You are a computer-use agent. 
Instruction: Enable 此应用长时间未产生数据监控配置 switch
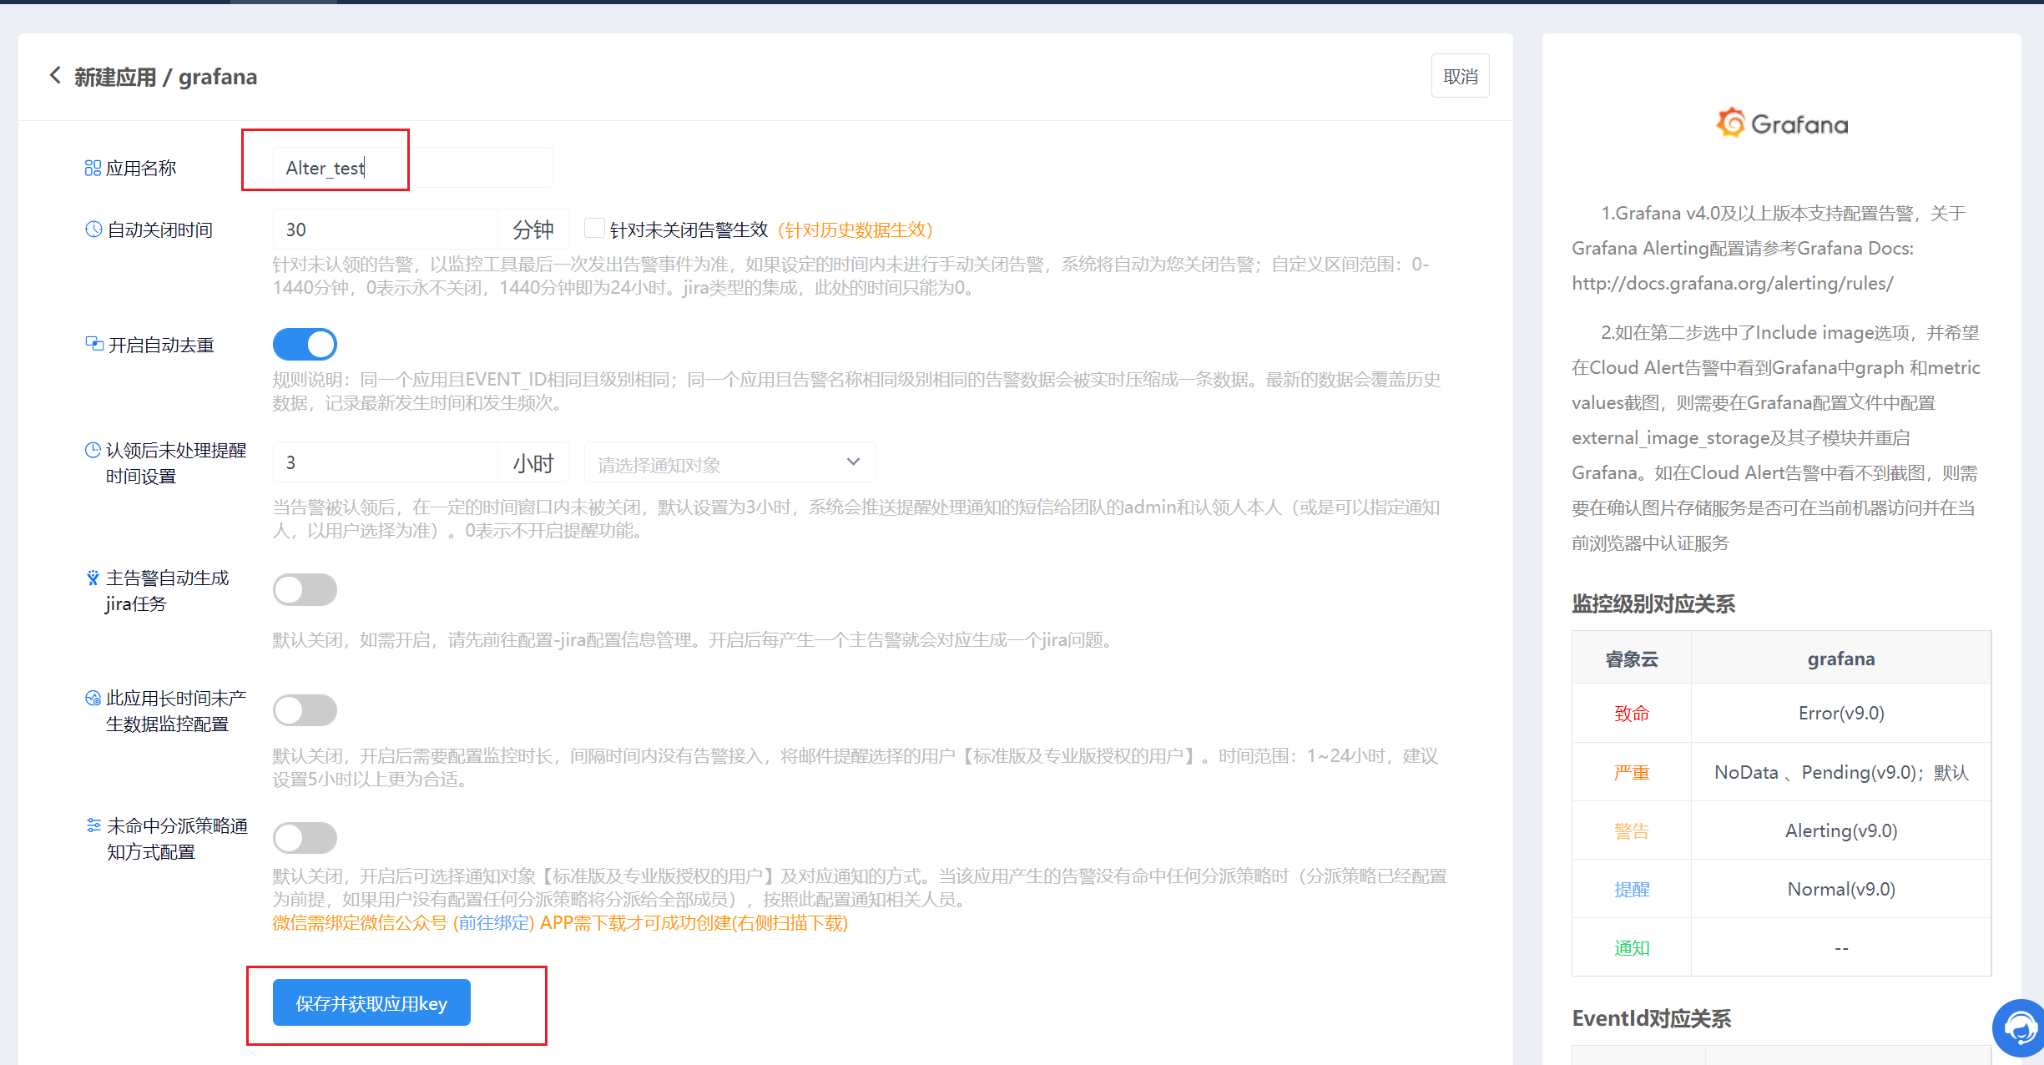pos(305,710)
